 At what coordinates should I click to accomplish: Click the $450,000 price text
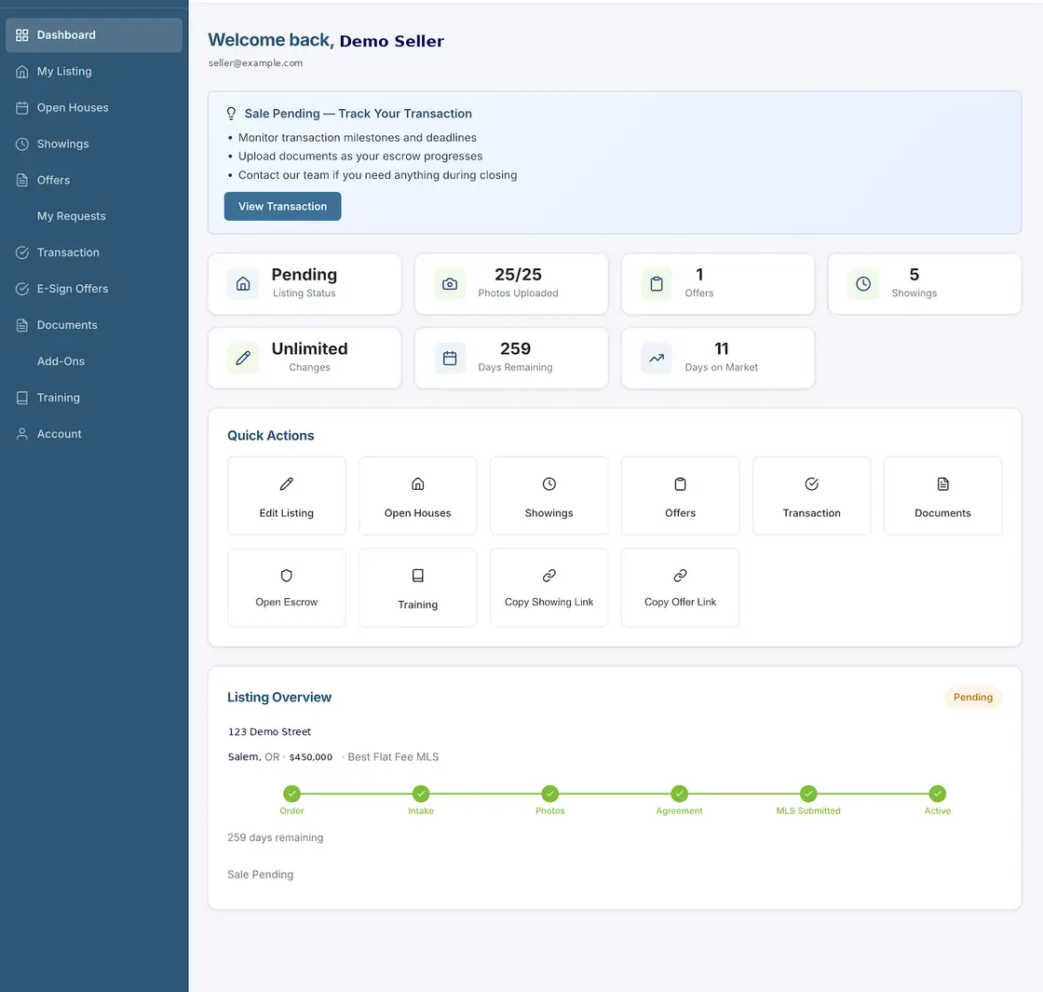pos(311,757)
